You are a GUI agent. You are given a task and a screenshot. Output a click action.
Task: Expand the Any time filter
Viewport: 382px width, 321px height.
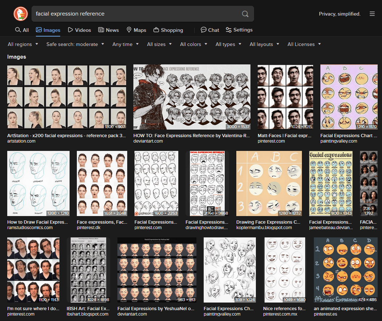(x=125, y=44)
